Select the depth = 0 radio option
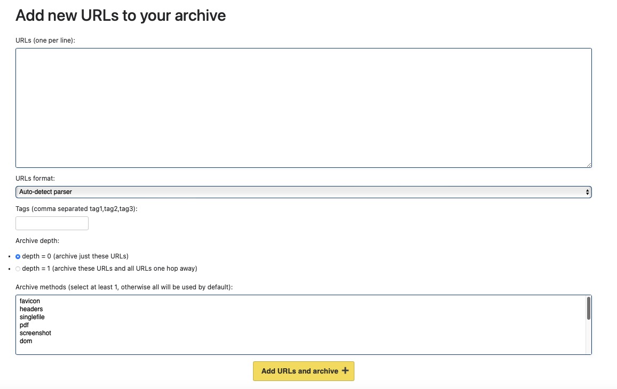617x389 pixels. point(18,256)
